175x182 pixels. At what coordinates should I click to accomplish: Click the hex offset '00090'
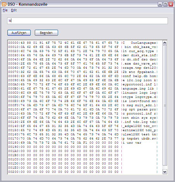[x=13, y=80]
